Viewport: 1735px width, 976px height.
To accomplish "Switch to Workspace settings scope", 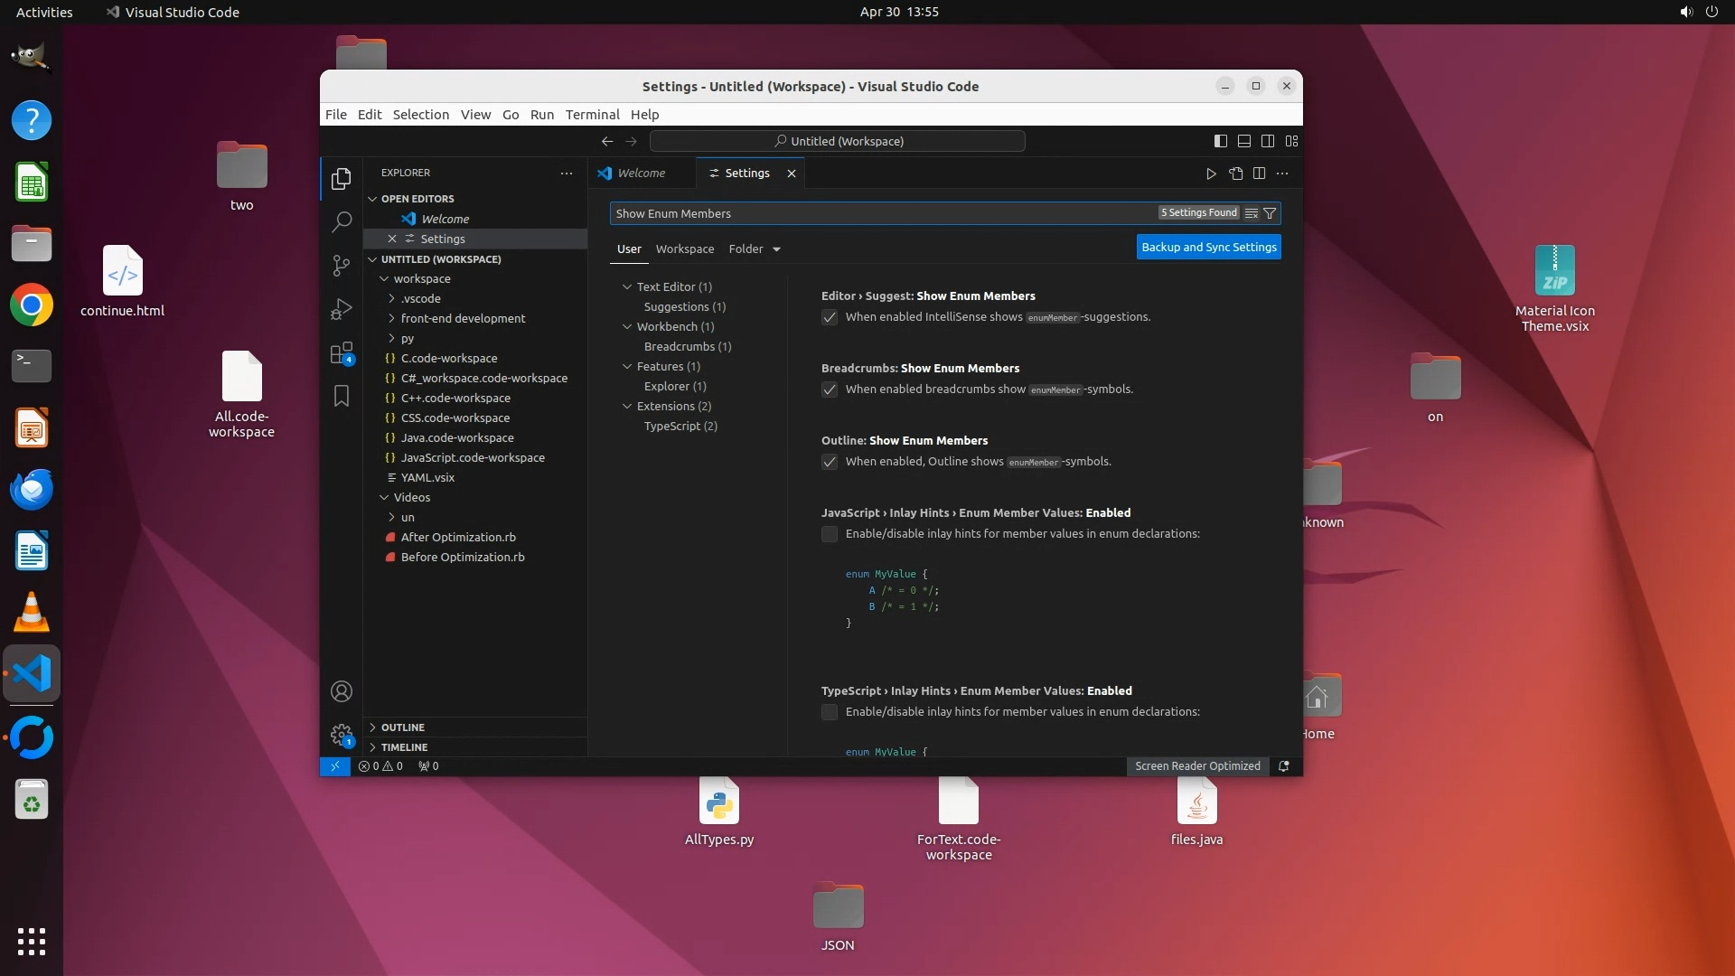I will pyautogui.click(x=684, y=249).
